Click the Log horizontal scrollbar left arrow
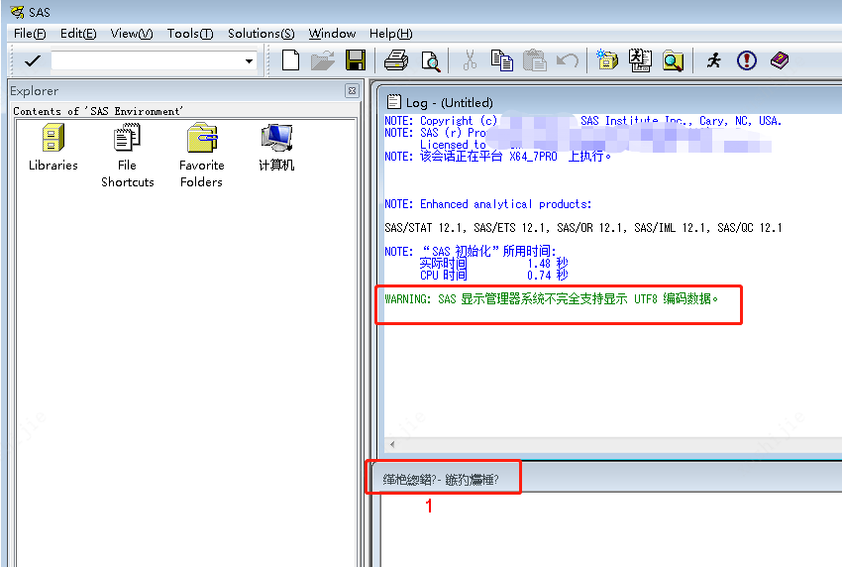 pyautogui.click(x=392, y=444)
